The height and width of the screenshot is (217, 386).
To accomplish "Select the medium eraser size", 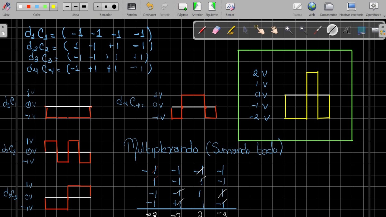I will 106,7.
